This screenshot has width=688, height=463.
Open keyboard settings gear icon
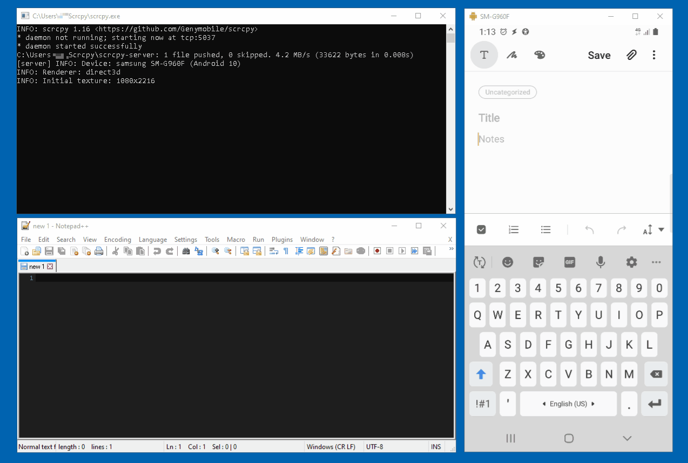click(631, 262)
